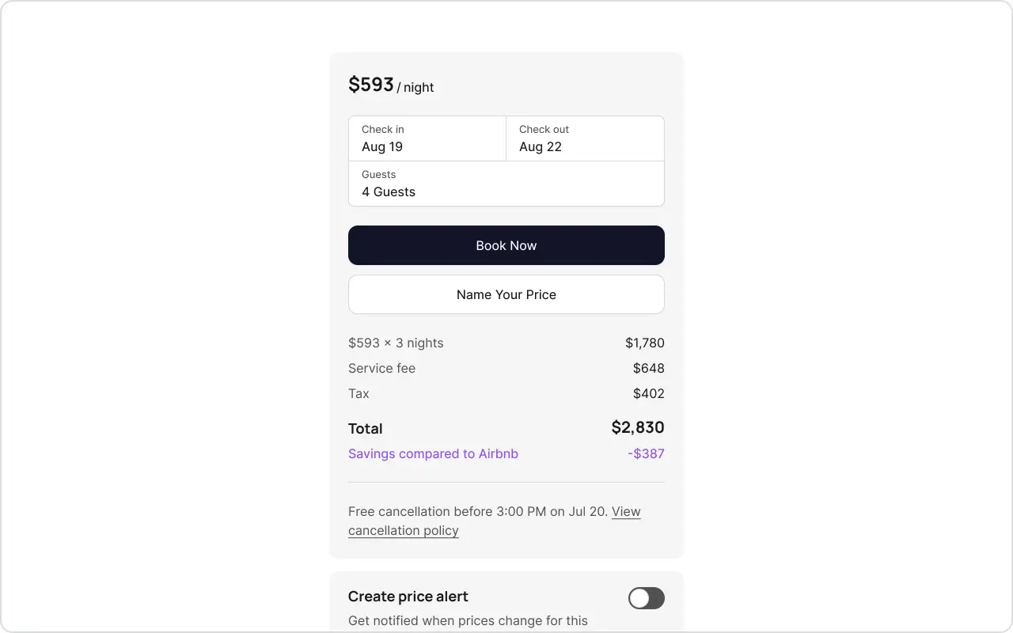
Task: Click the Name Your Price button
Action: (x=506, y=294)
